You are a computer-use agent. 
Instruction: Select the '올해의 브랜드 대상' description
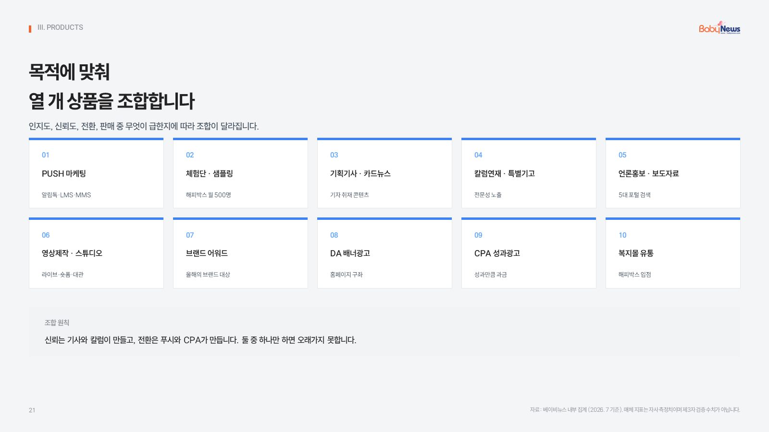pos(208,275)
